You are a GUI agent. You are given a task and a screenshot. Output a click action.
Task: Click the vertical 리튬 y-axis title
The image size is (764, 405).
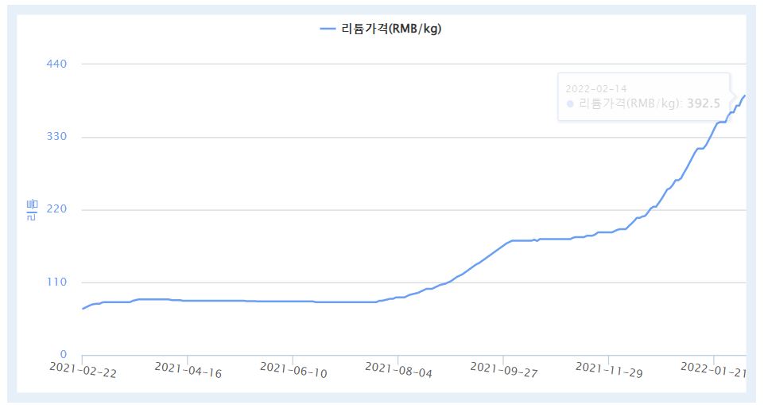pos(32,210)
